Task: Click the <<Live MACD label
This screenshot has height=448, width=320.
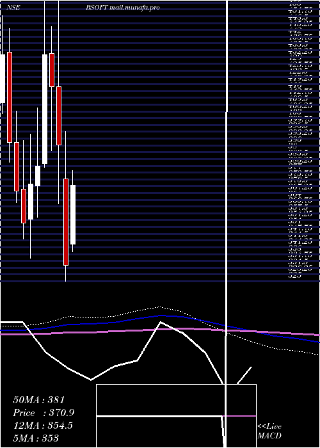Action: (269, 431)
